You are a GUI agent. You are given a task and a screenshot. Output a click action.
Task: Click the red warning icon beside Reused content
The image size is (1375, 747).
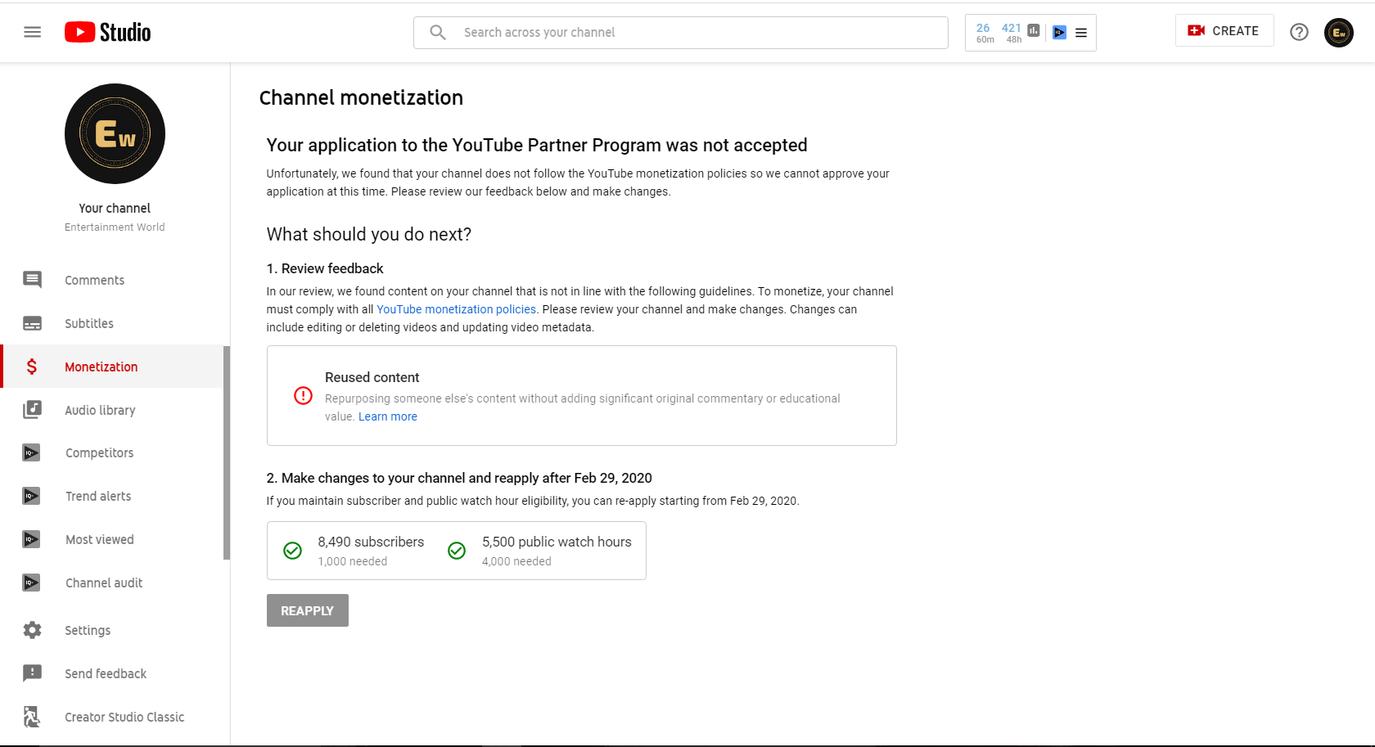tap(303, 396)
